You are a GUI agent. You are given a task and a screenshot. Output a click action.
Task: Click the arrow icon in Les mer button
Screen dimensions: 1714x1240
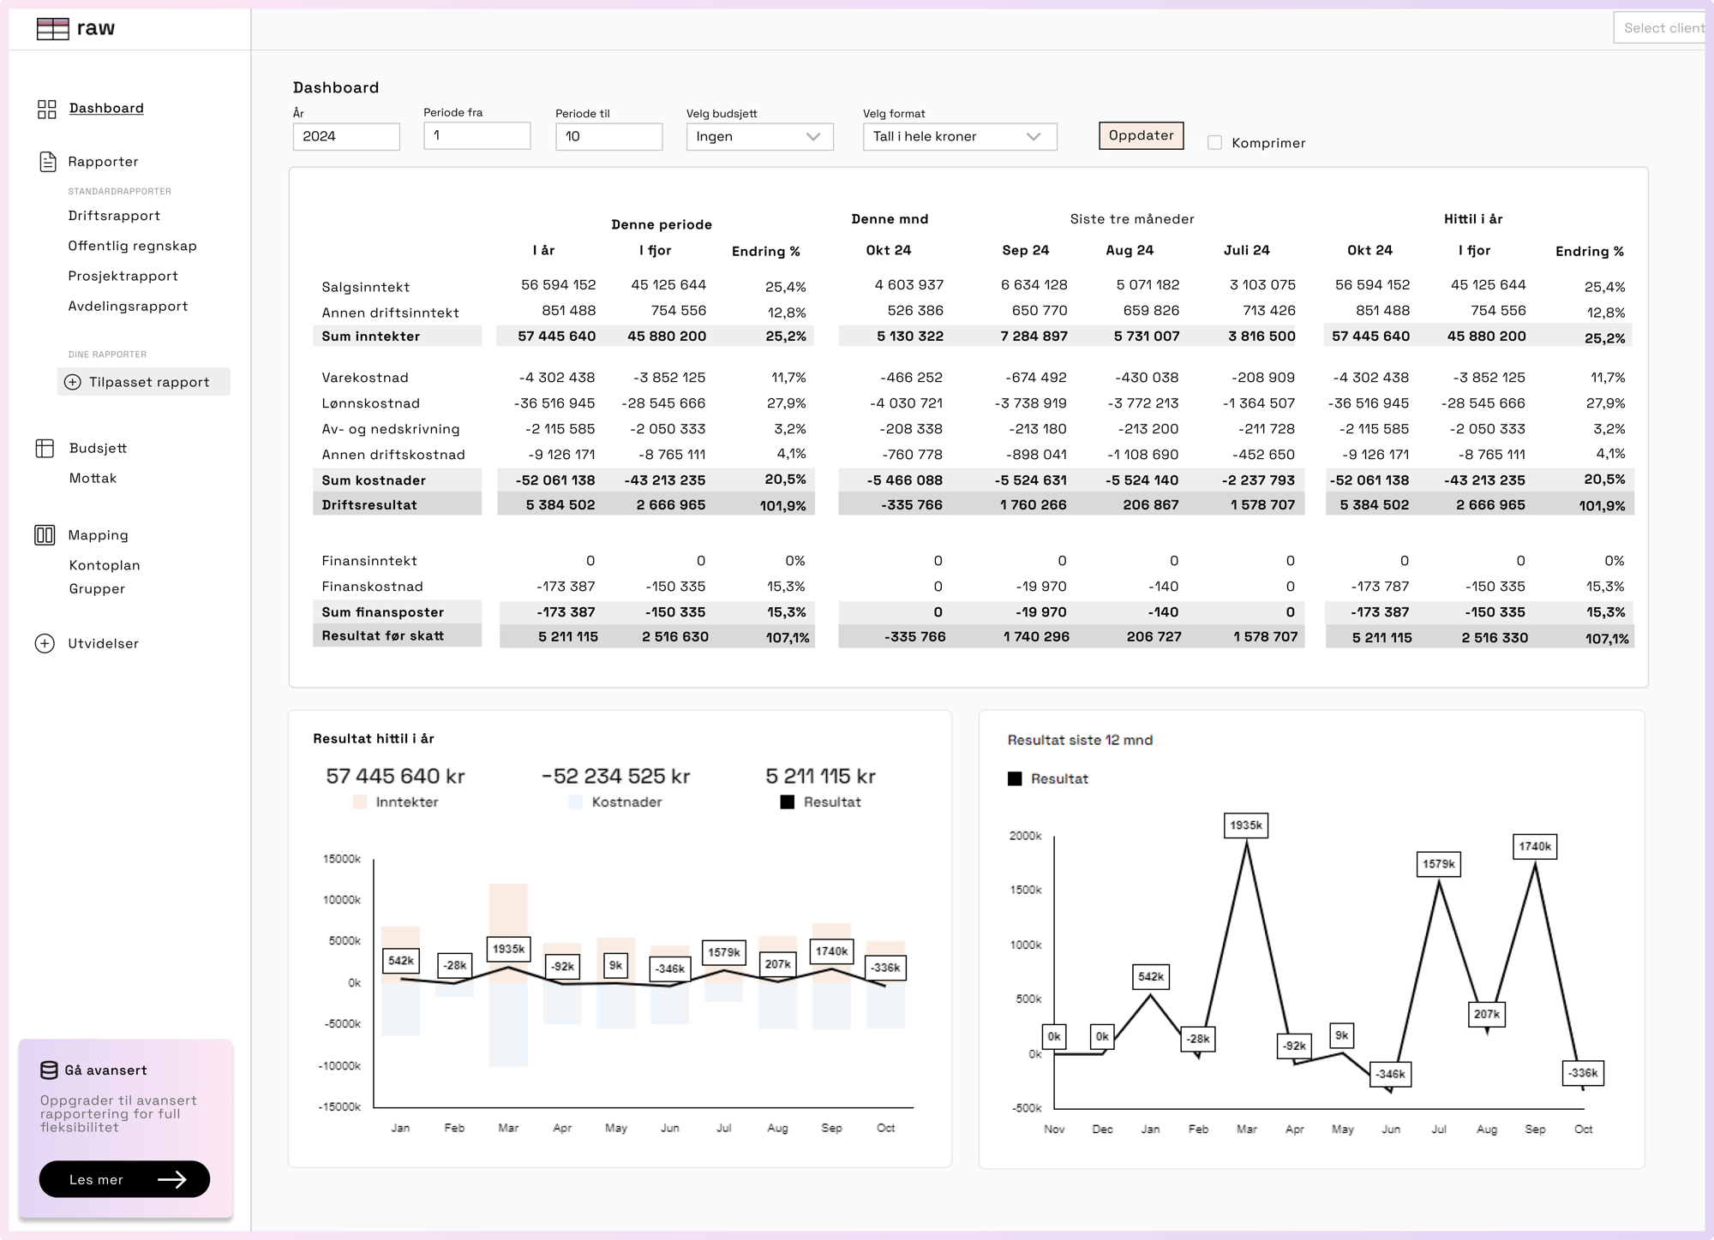click(172, 1179)
